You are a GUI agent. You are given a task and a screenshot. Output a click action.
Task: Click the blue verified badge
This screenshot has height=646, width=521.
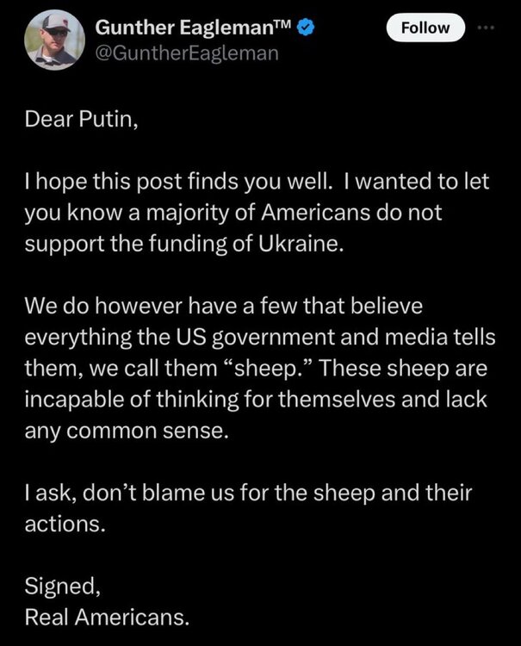pyautogui.click(x=307, y=28)
